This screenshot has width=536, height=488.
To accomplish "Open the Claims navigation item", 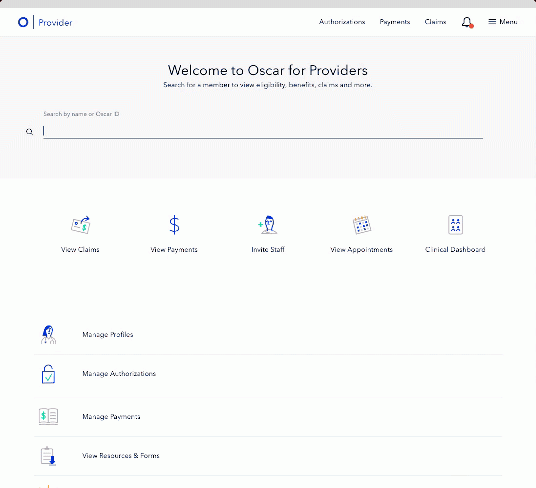I will pyautogui.click(x=435, y=22).
